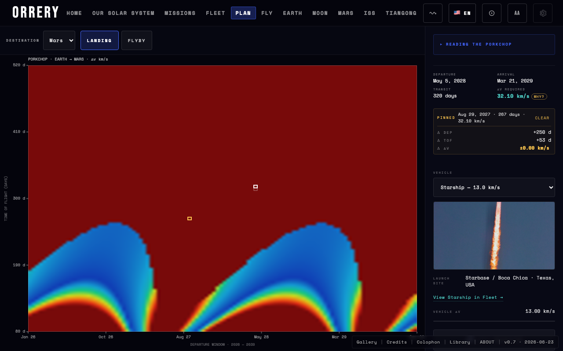Click the 32.10 km/s Δv required value
This screenshot has height=351, width=563.
[x=513, y=96]
